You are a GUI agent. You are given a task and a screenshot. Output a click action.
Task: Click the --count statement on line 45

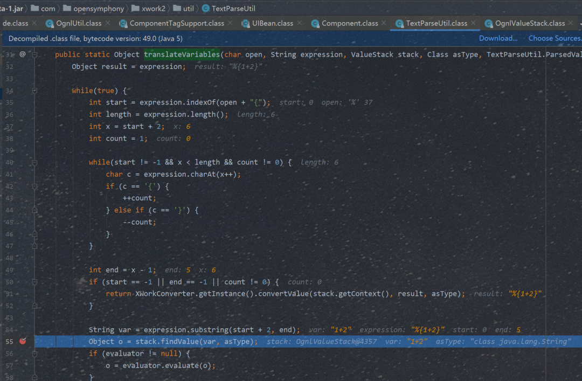pyautogui.click(x=140, y=222)
